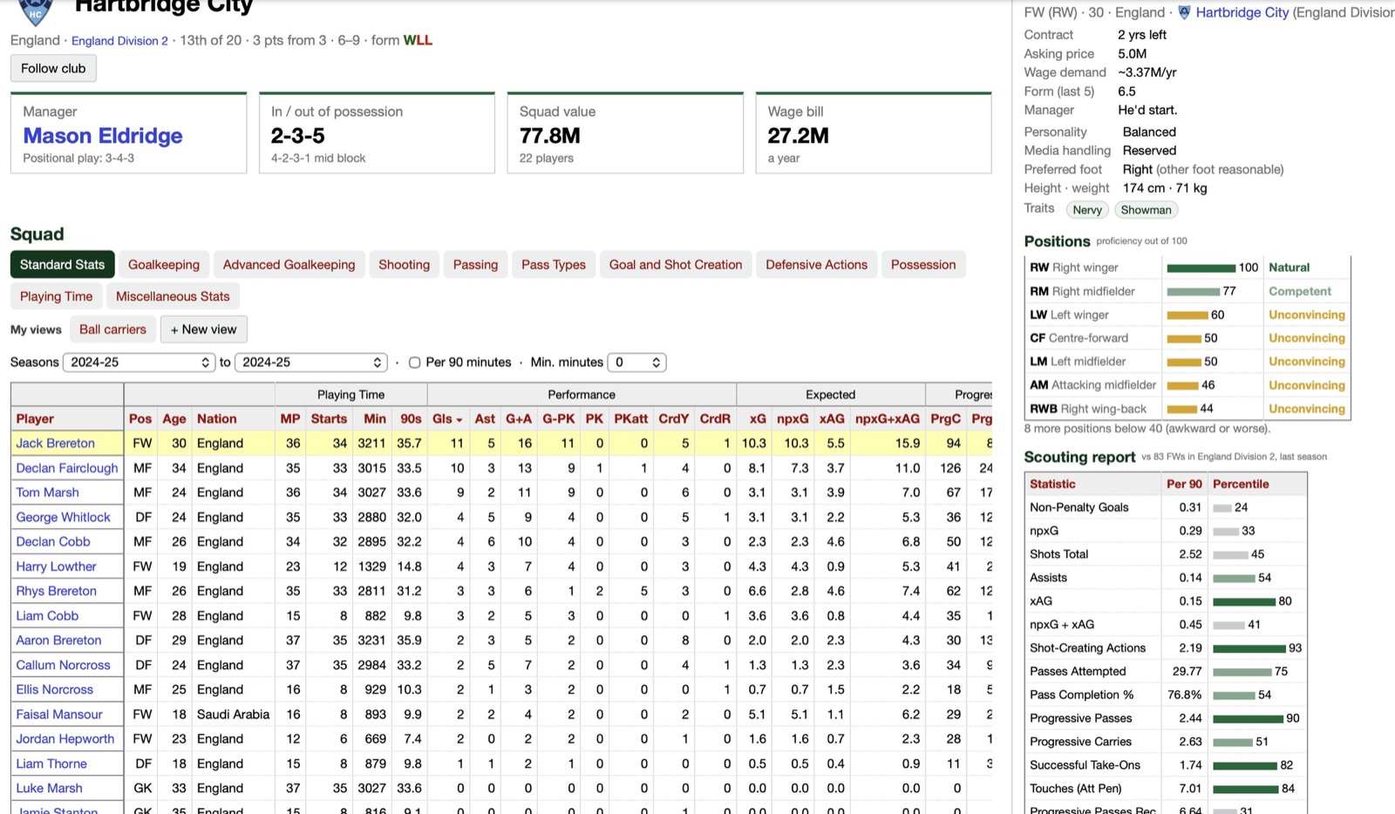
Task: Open the Advanced Goalkeeping tab
Action: (289, 265)
